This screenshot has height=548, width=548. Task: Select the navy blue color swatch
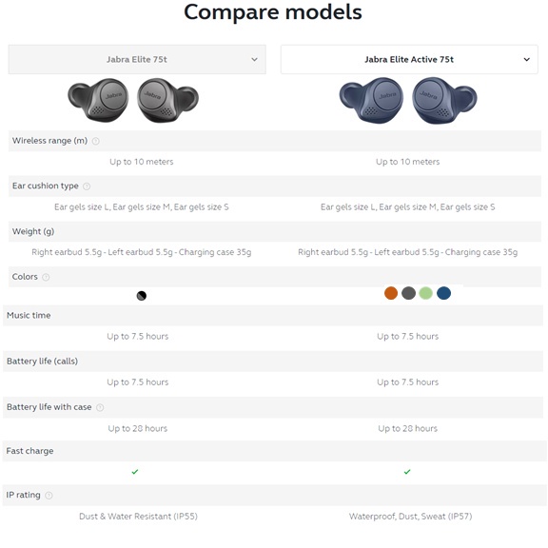(444, 293)
